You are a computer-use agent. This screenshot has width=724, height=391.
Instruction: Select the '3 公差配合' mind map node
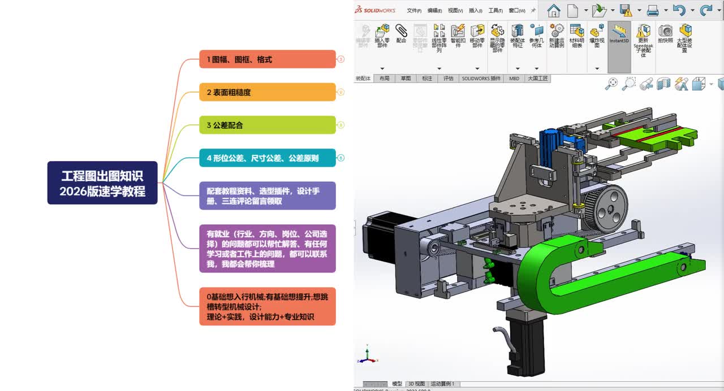268,125
